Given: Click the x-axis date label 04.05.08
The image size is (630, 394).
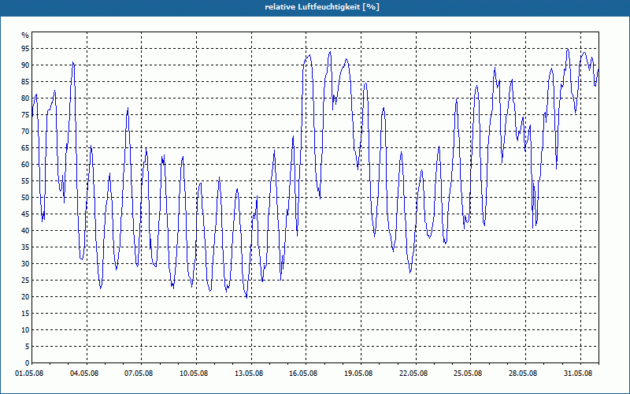Looking at the screenshot, I should (x=84, y=373).
